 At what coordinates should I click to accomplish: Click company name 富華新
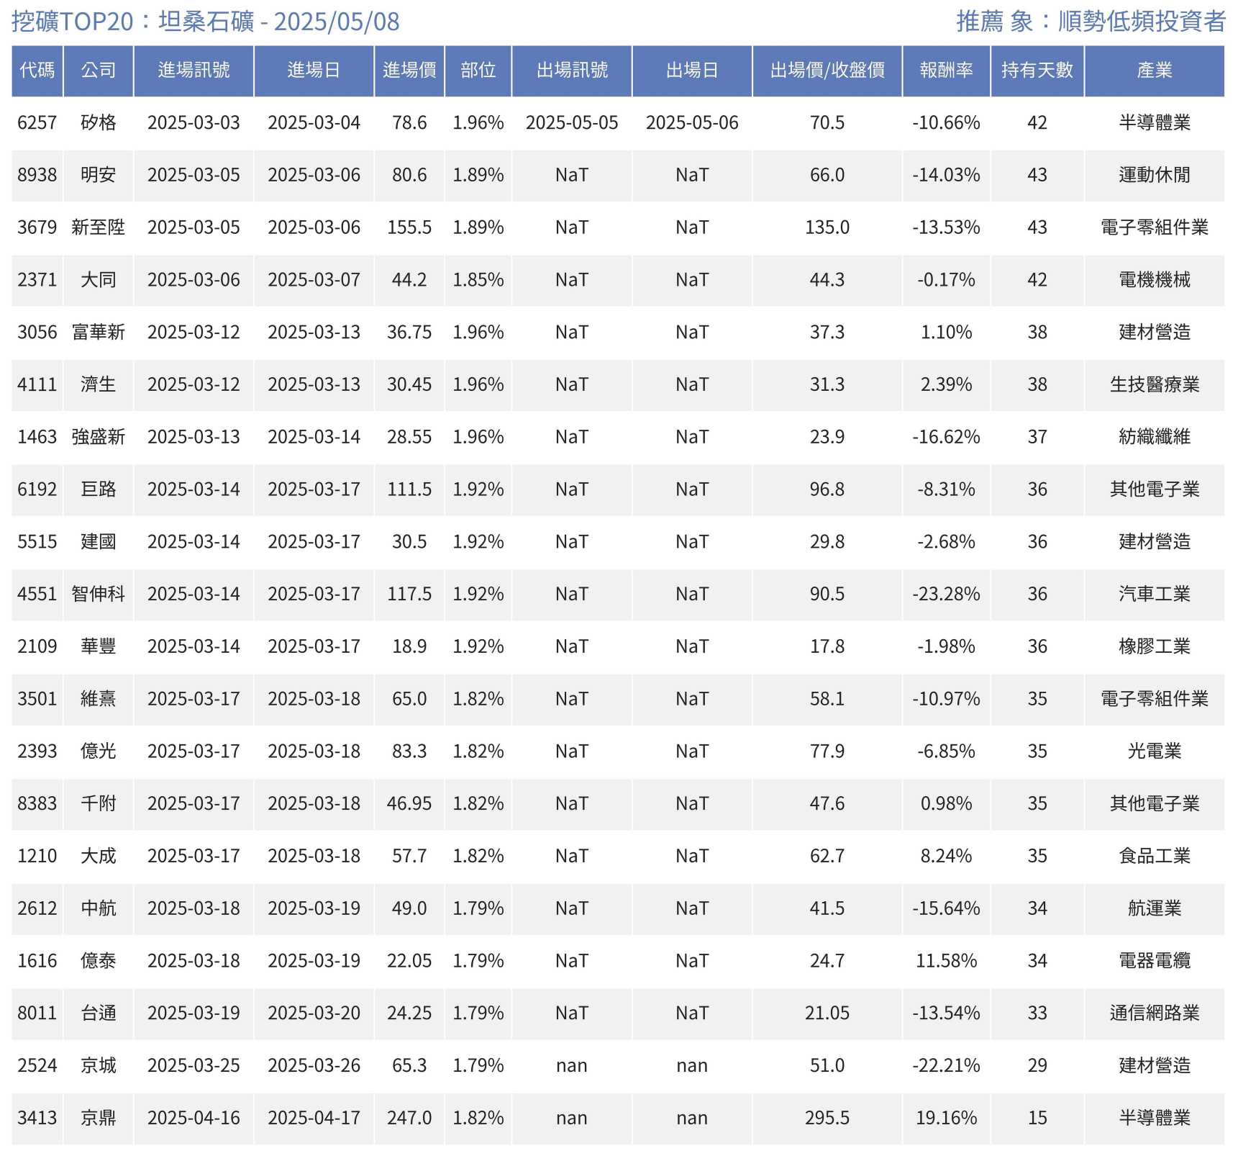tap(99, 333)
